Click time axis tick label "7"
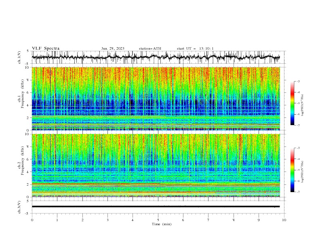This screenshot has width=320, height=247. pos(208,220)
